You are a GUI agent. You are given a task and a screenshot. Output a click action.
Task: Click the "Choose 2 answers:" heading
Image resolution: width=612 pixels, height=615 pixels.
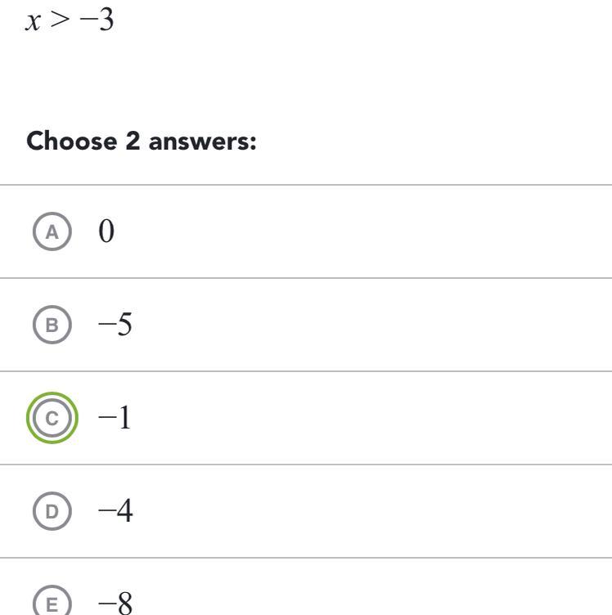(142, 142)
